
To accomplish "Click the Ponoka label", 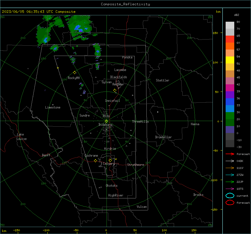I will pyautogui.click(x=127, y=57).
